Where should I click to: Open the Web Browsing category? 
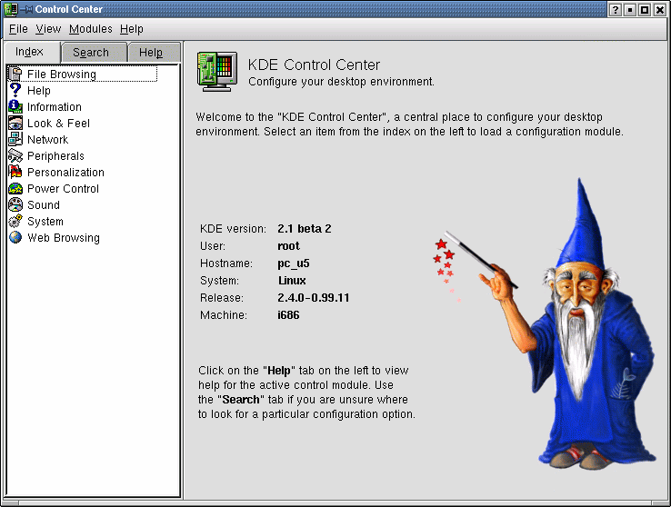coord(64,238)
